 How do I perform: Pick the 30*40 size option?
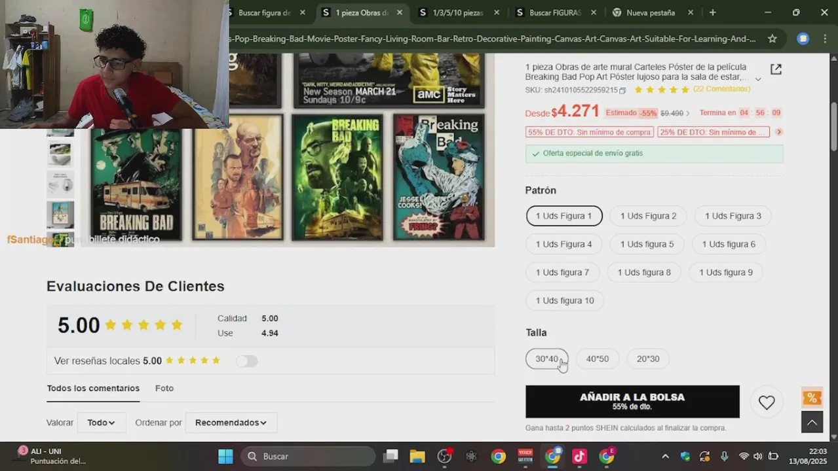546,358
